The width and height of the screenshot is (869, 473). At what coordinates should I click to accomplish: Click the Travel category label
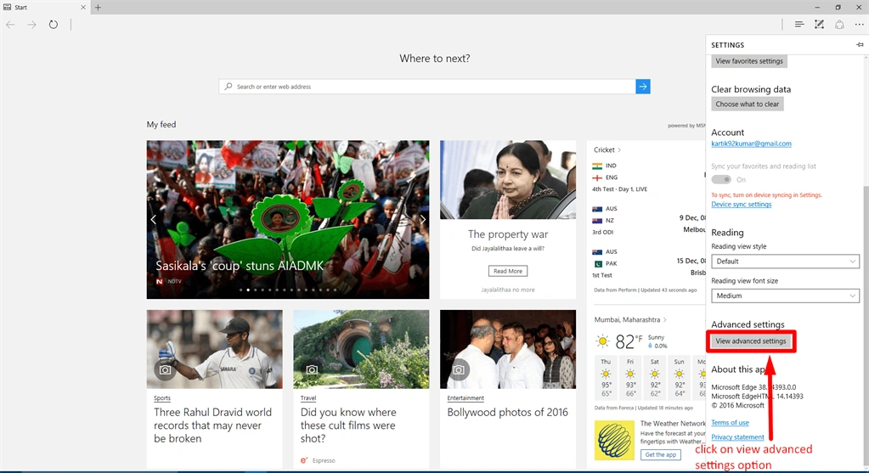point(308,398)
